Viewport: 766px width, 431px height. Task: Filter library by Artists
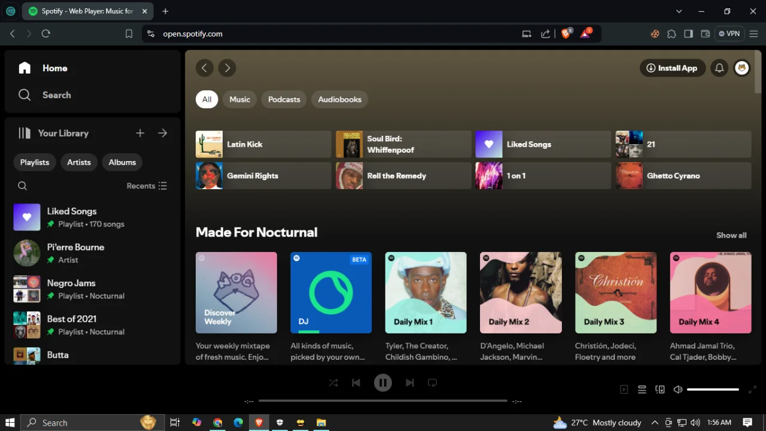(x=79, y=162)
